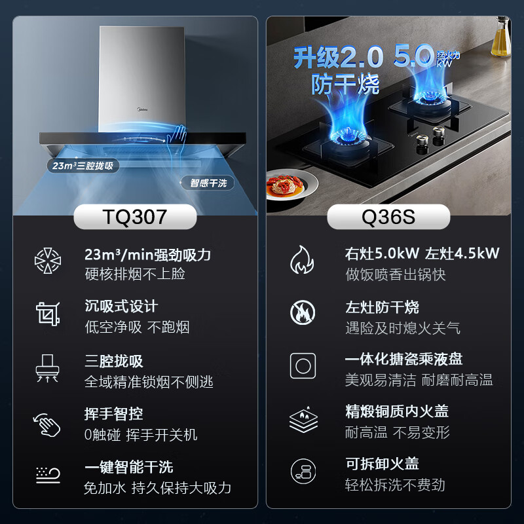Select the three-chamber range hood icon
Viewport: 524px width, 524px height.
coord(47,368)
